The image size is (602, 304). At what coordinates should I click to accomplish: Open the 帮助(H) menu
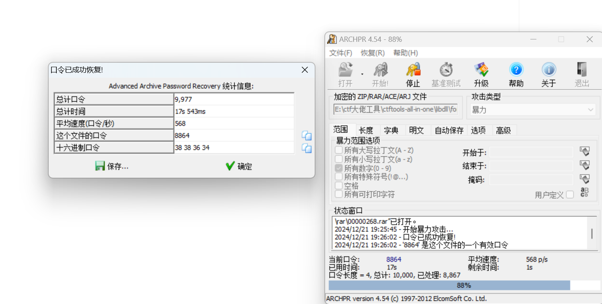click(406, 53)
